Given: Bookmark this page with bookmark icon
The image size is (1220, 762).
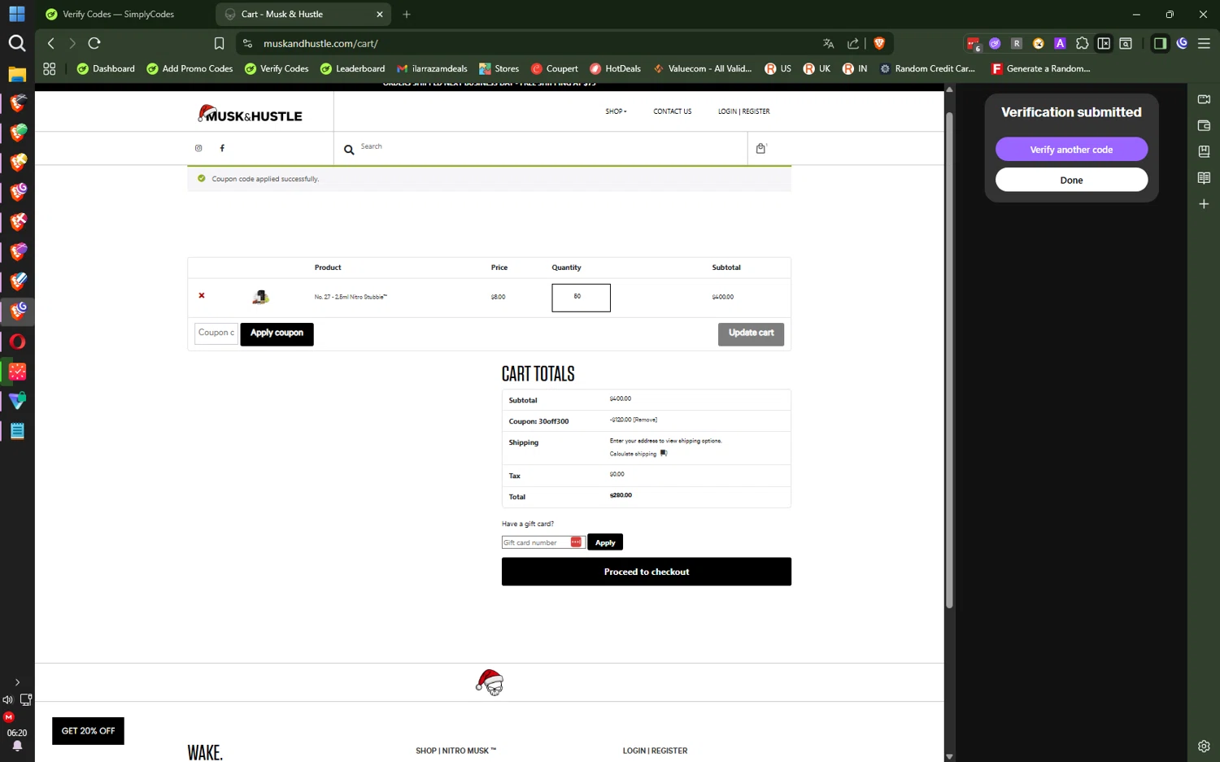Looking at the screenshot, I should point(219,44).
